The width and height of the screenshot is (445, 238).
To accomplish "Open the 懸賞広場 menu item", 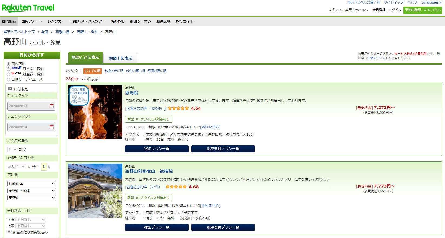I will point(163,21).
